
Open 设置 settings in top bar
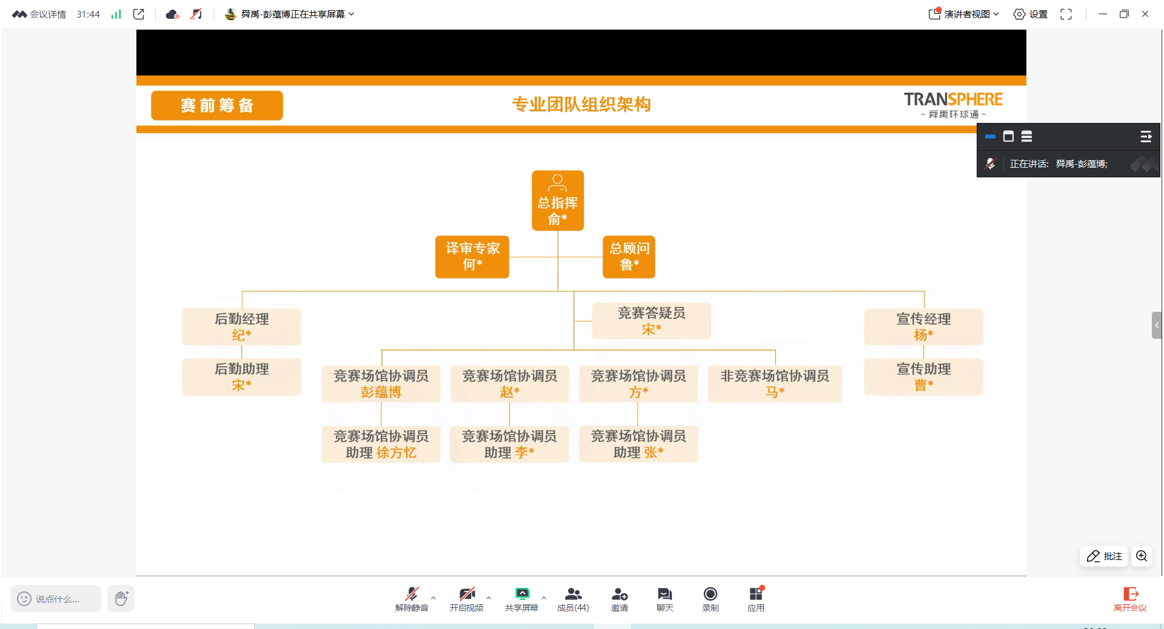1031,14
